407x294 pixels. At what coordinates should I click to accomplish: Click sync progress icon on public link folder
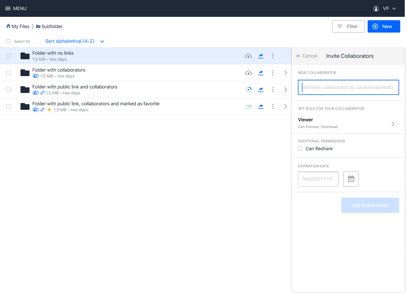pyautogui.click(x=248, y=90)
